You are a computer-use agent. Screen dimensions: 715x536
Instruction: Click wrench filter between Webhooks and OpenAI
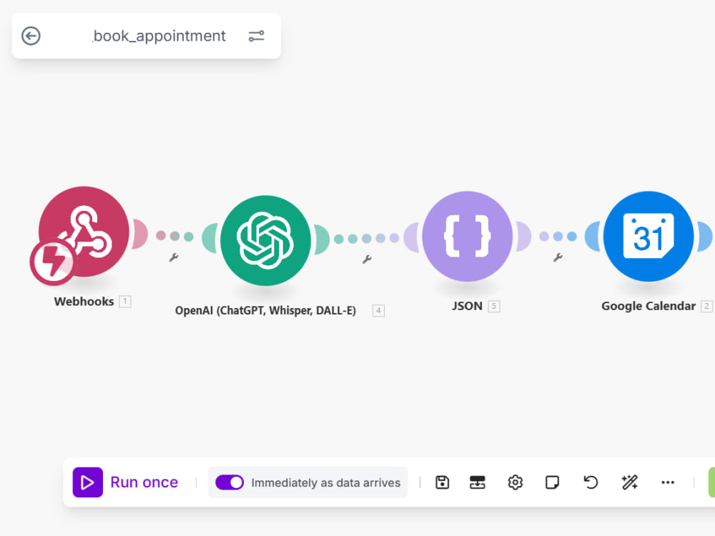tap(174, 257)
